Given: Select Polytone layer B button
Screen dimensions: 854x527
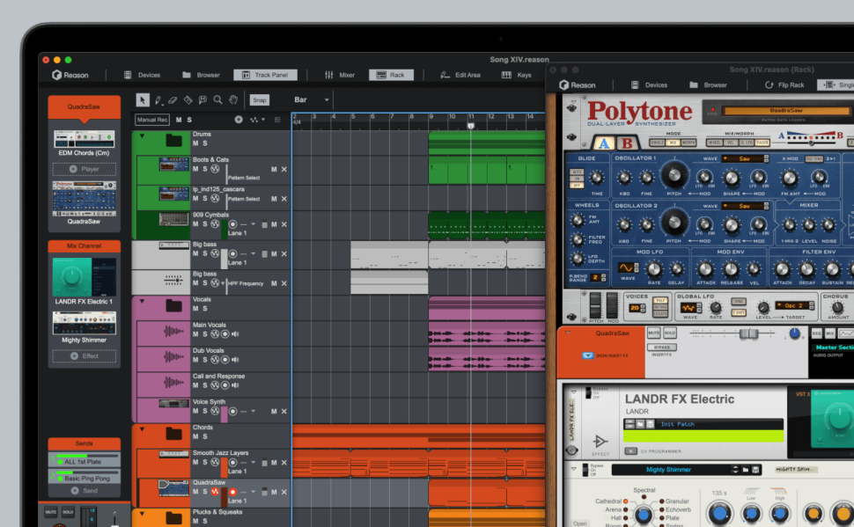Looking at the screenshot, I should coord(627,143).
